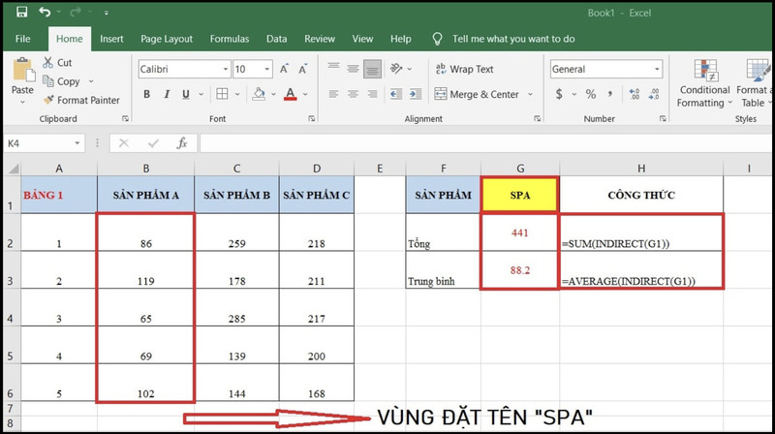Switch to the Insert tab
The height and width of the screenshot is (434, 775).
point(111,39)
